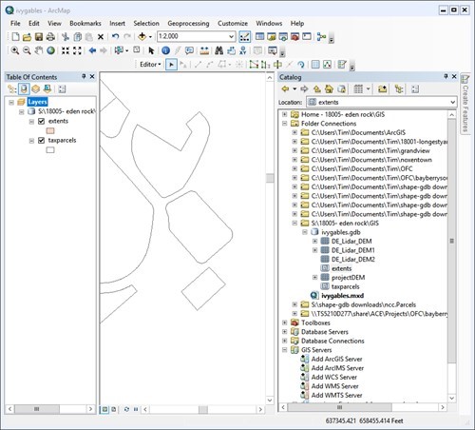Click the Delete X icon in toolbar

(101, 37)
